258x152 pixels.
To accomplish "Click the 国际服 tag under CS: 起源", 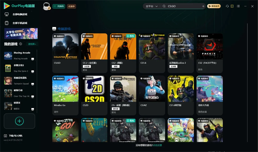I will [x=116, y=109].
